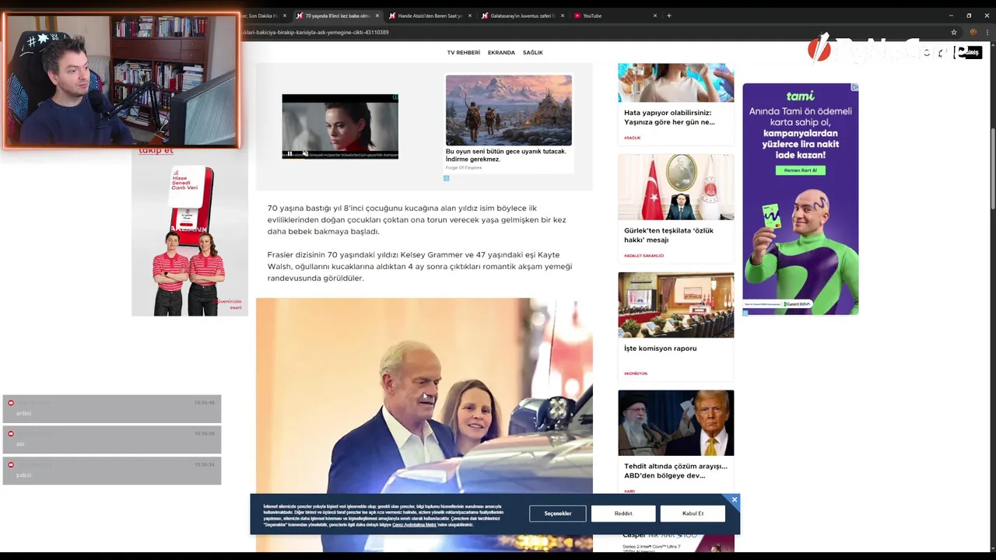Close the 'Hande Ataizi'den Beren Saat' tab
996x560 pixels.
point(470,16)
